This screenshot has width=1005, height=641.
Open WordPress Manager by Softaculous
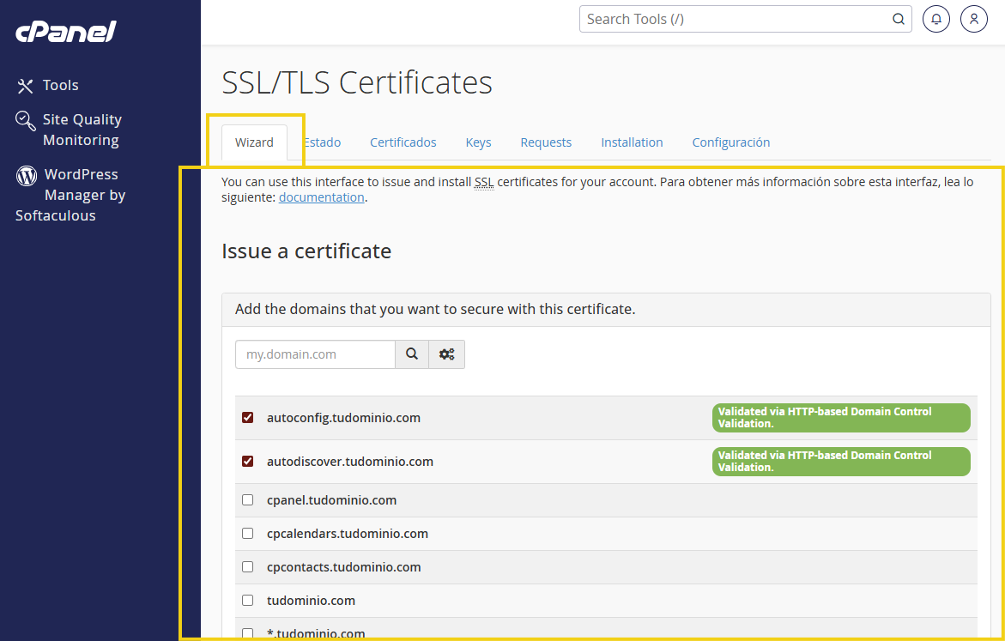click(70, 195)
